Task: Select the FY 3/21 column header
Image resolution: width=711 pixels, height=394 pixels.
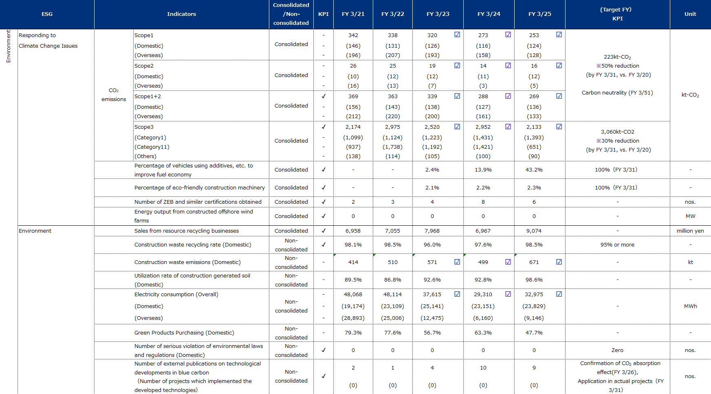Action: pyautogui.click(x=353, y=14)
